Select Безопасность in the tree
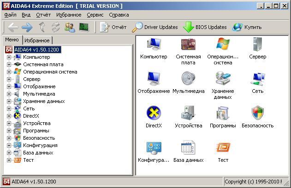 pos(39,138)
